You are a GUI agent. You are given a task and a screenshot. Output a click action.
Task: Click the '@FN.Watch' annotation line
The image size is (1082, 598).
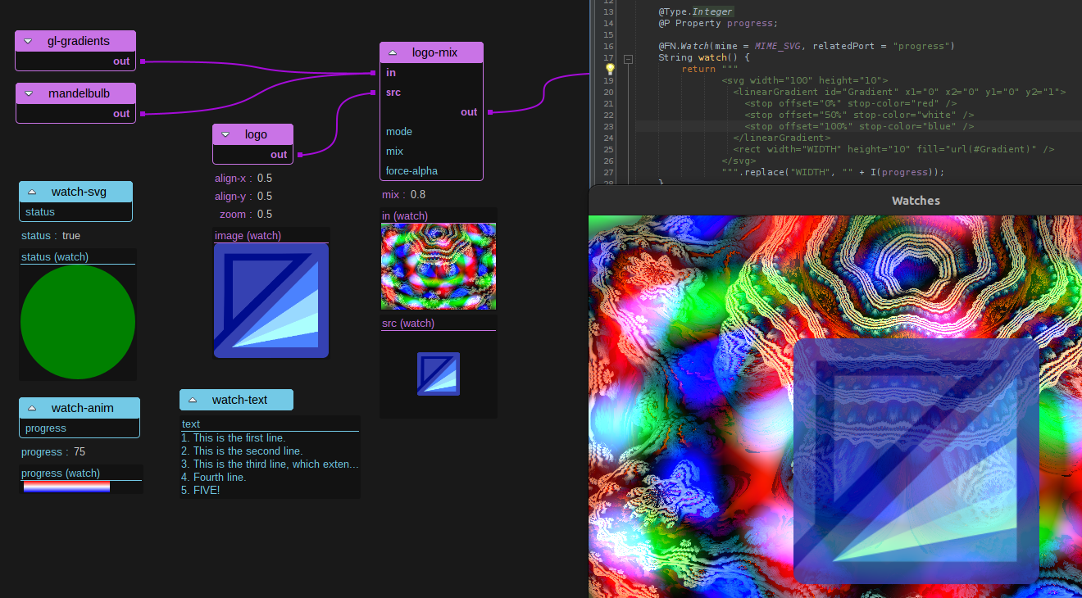807,46
